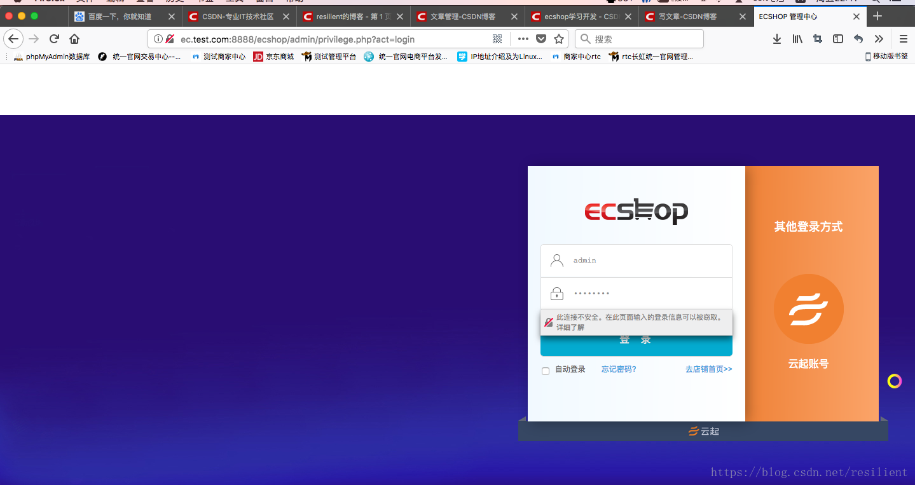
Task: Open site information icon in address bar
Action: coord(158,39)
